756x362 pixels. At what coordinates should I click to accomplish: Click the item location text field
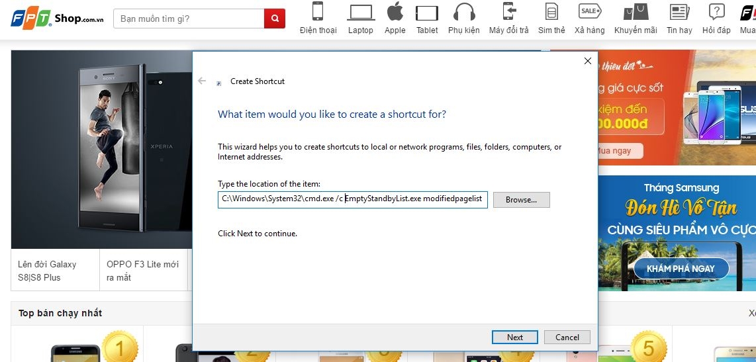tap(352, 200)
